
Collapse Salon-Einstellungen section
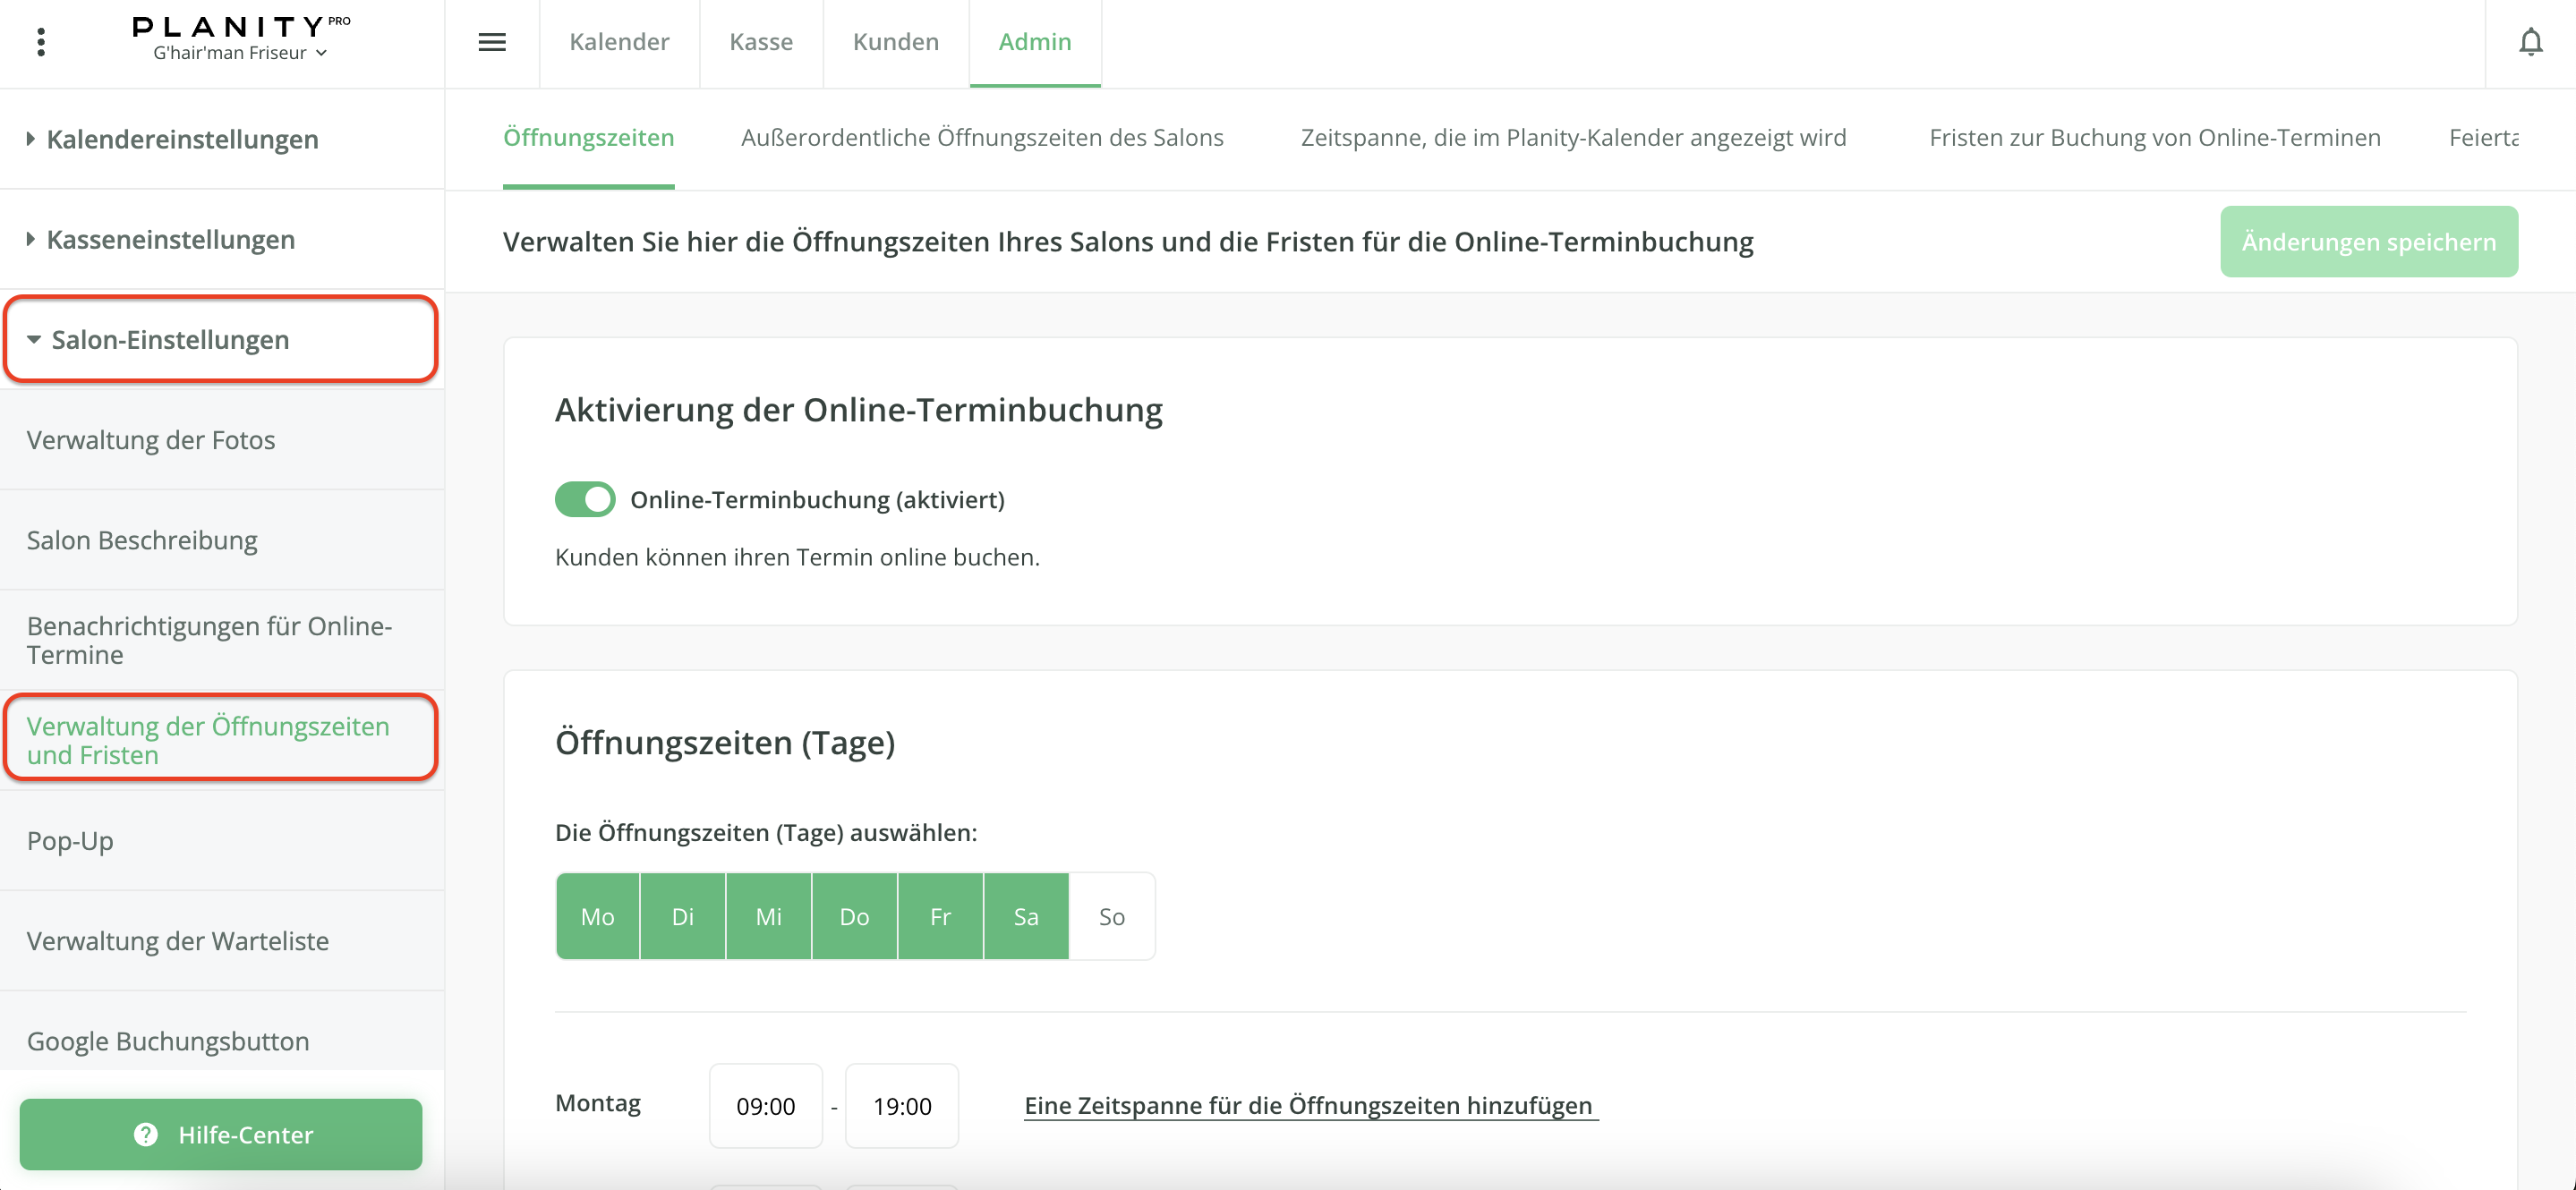tap(170, 340)
